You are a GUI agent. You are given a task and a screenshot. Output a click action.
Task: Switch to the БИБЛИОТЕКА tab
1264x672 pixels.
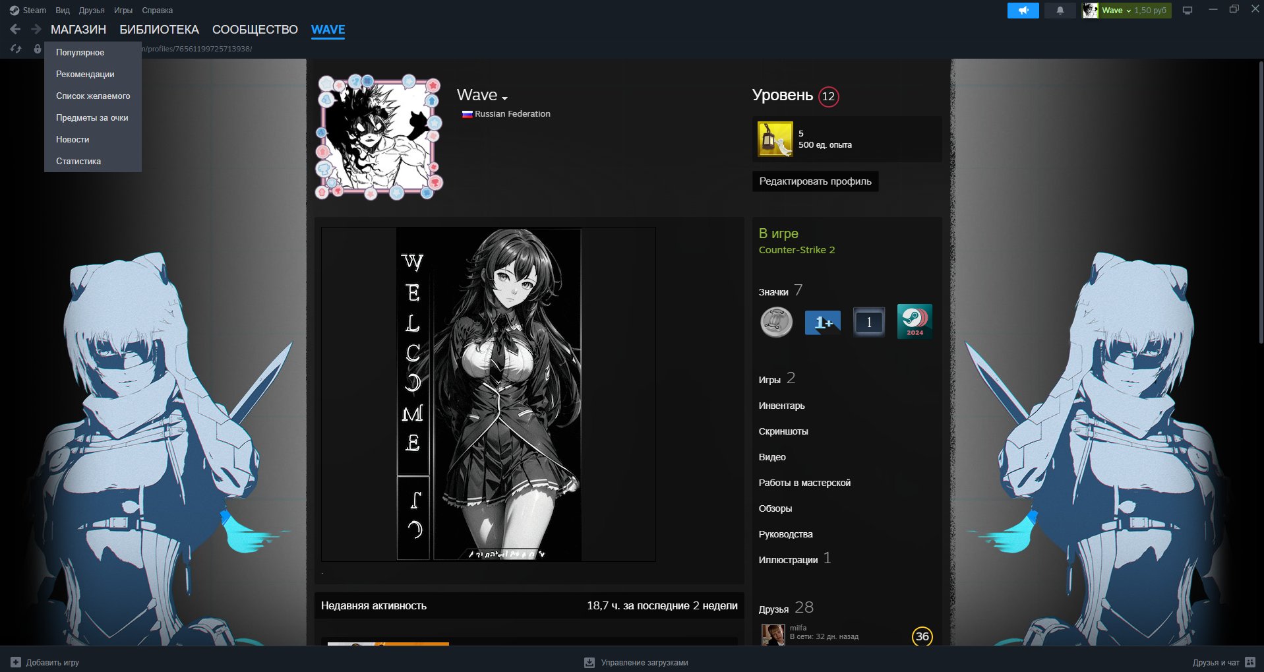(x=159, y=30)
